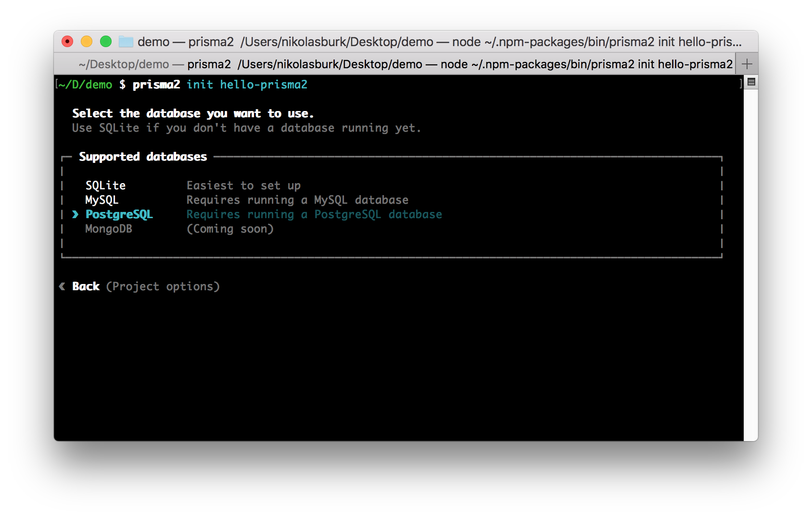812x518 pixels.
Task: Select the highlighted PostgreSQL option
Action: coord(119,214)
